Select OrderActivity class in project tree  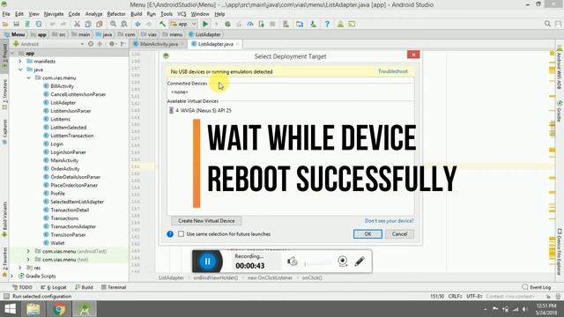[64, 168]
